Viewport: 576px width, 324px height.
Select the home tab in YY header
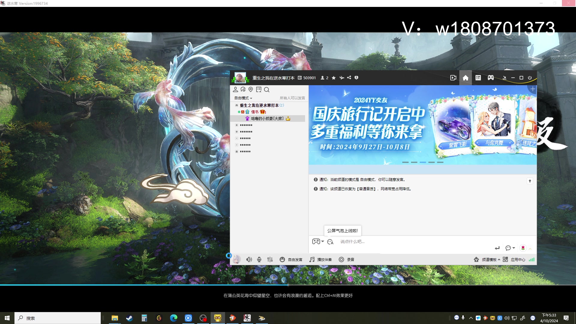click(465, 78)
